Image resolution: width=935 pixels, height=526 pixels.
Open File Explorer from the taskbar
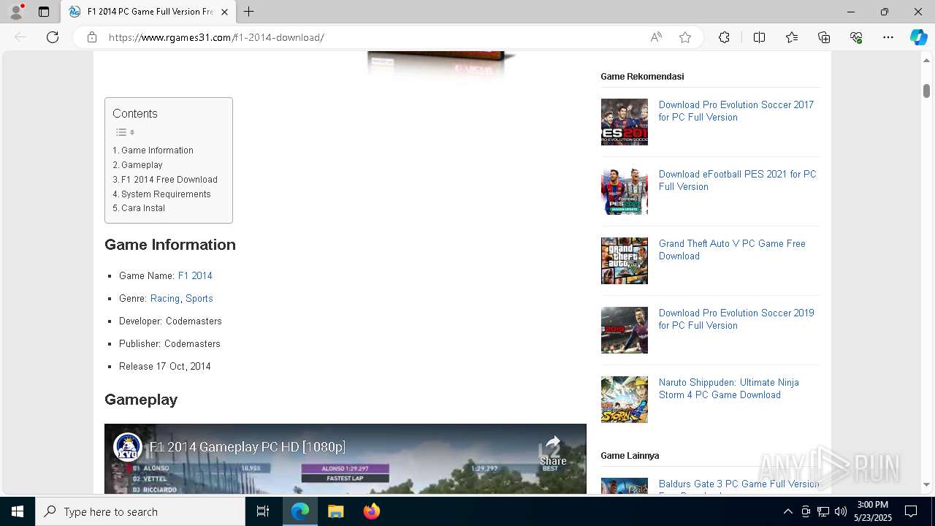click(335, 511)
